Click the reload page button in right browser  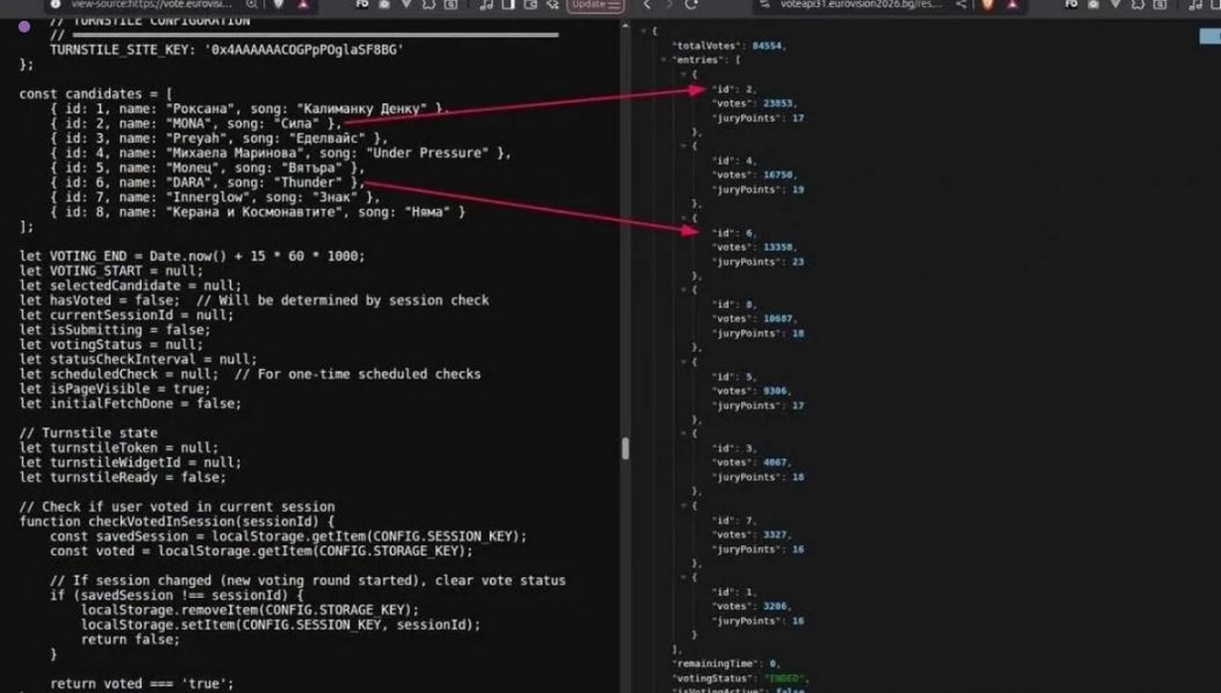[x=692, y=5]
